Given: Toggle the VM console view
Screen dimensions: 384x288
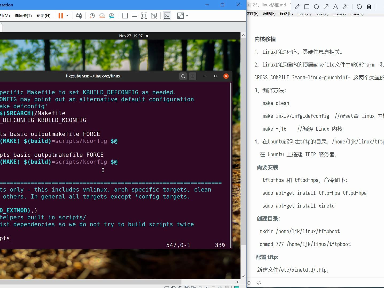Looking at the screenshot, I should pyautogui.click(x=167, y=15).
